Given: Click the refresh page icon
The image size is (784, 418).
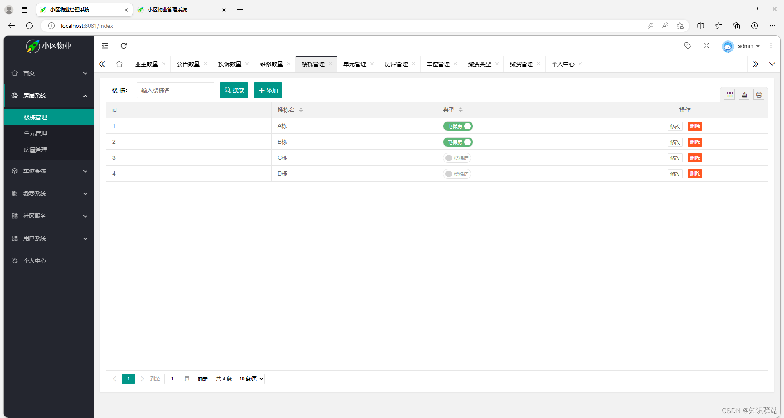Looking at the screenshot, I should (124, 46).
